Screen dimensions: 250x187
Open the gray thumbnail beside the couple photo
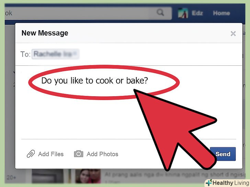point(48,176)
